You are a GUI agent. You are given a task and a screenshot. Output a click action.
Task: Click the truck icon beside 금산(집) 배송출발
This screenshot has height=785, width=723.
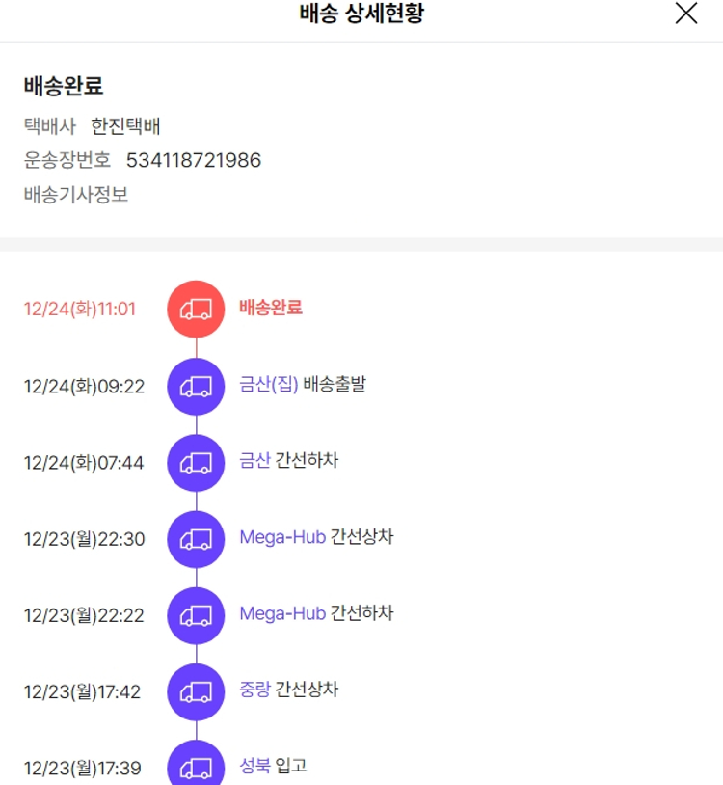point(196,386)
